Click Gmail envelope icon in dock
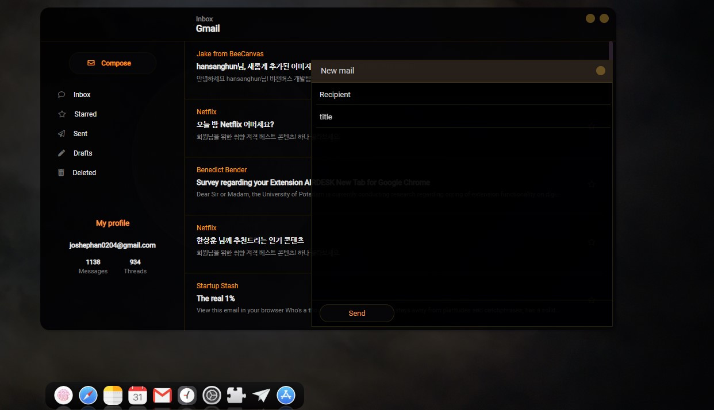The height and width of the screenshot is (410, 714). pyautogui.click(x=162, y=395)
